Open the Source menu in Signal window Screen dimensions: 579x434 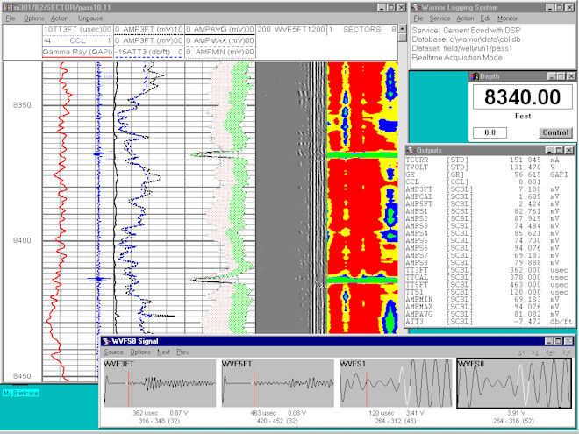[113, 352]
